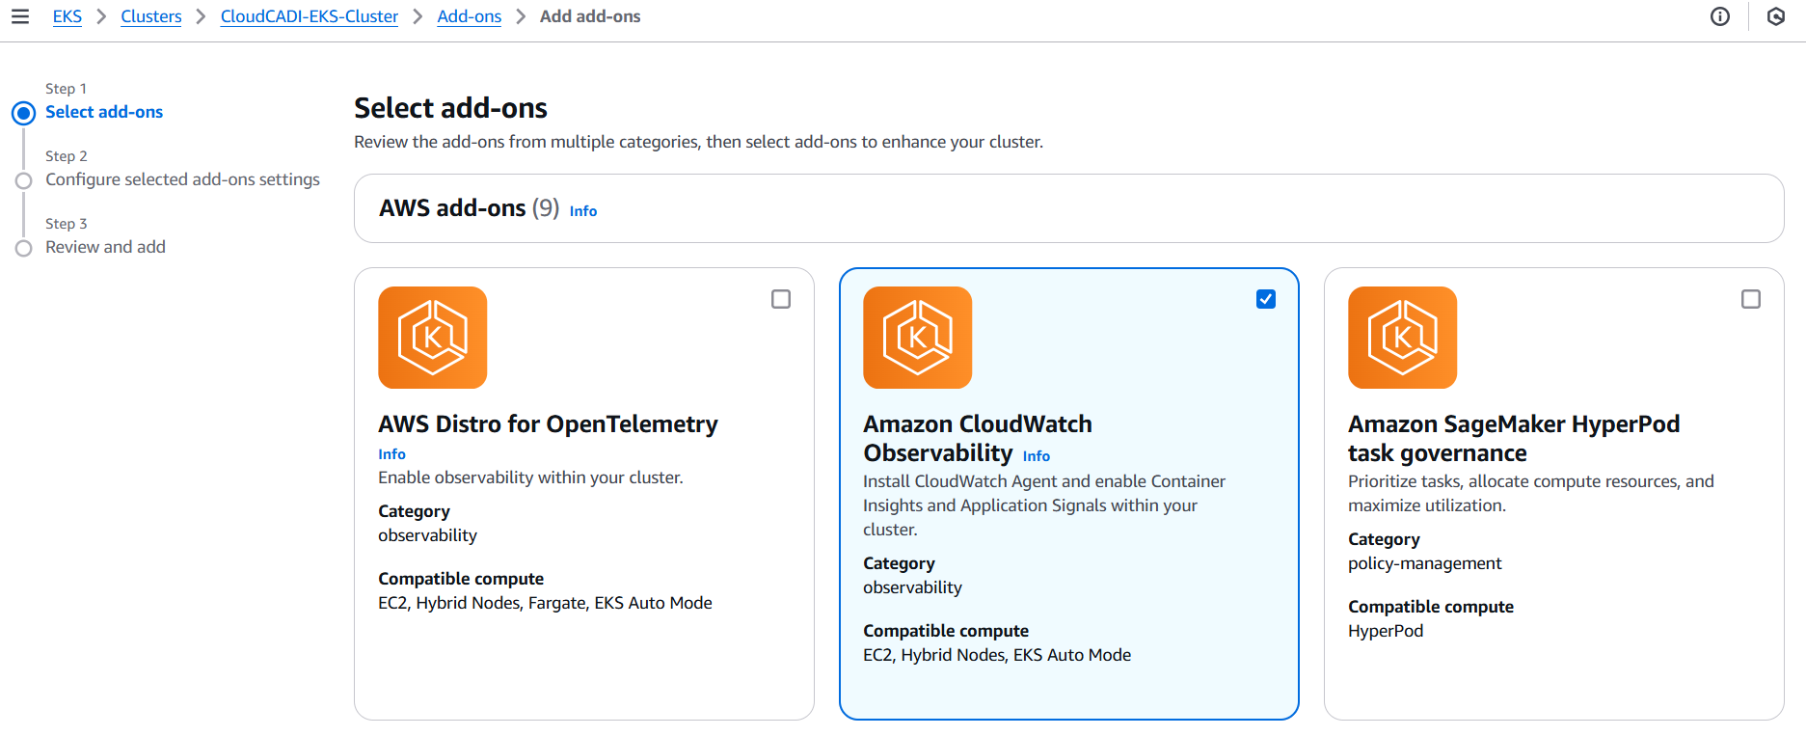Uncheck the Amazon CloudWatch Observability checkbox
The width and height of the screenshot is (1806, 736).
click(1266, 299)
